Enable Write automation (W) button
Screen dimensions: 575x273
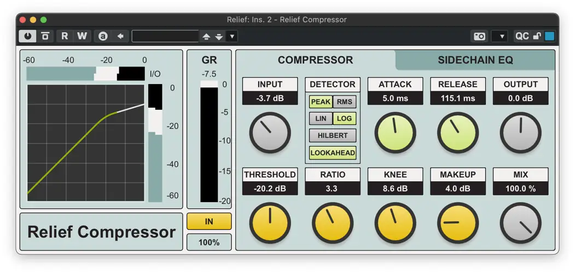click(x=82, y=36)
